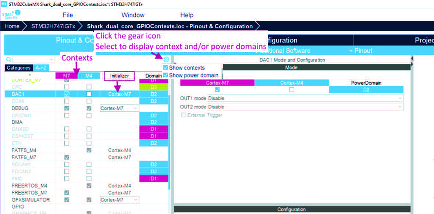434x214 pixels.
Task: Click the Cortex-M7 initializer cell for DAC1
Action: (119, 94)
